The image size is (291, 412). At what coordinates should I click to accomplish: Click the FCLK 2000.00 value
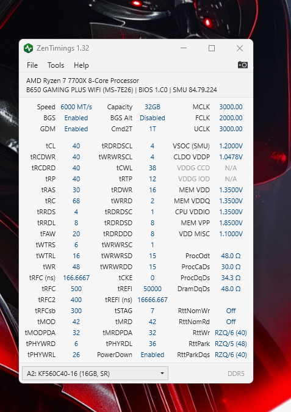231,118
